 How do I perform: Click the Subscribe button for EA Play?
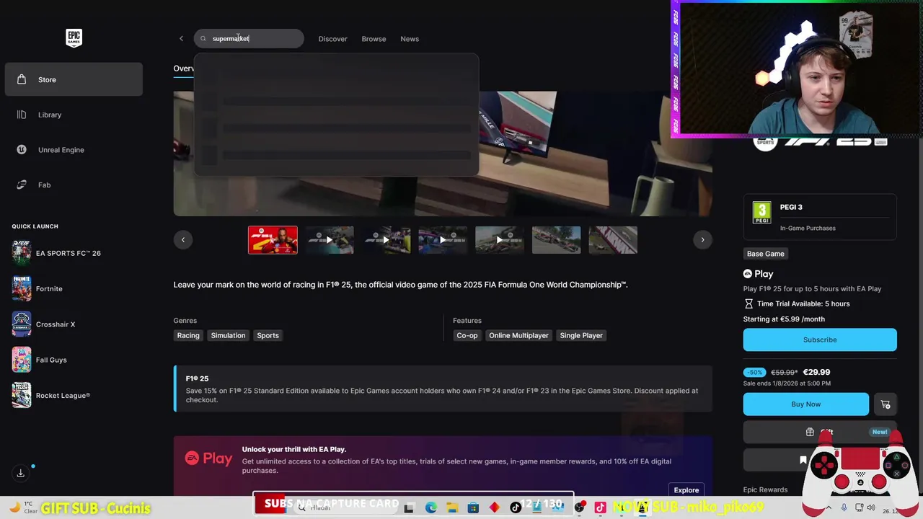[820, 340]
